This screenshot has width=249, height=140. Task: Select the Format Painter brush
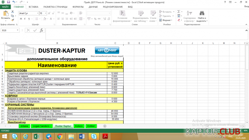[x=13, y=20]
